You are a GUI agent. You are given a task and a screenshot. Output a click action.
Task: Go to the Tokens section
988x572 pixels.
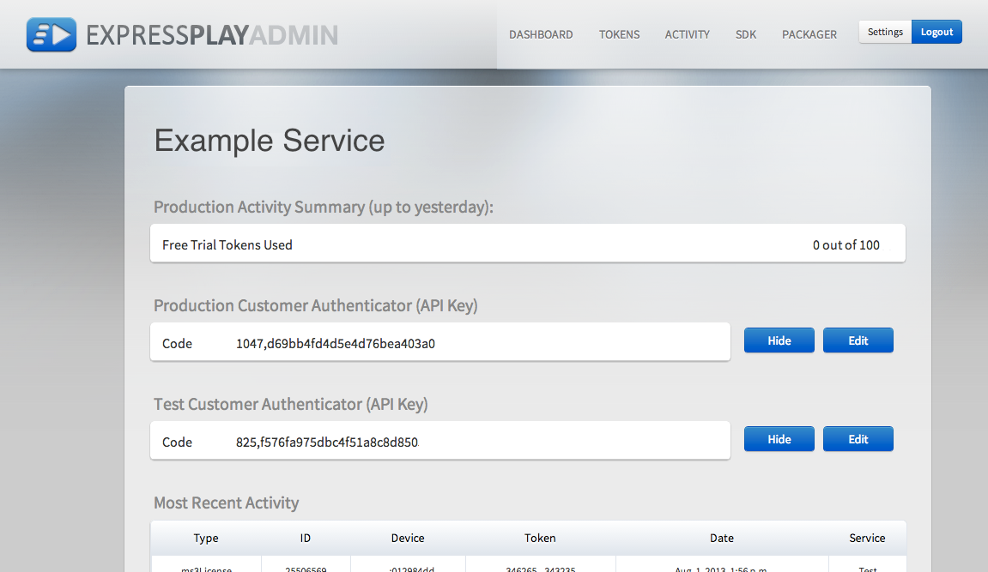point(619,34)
